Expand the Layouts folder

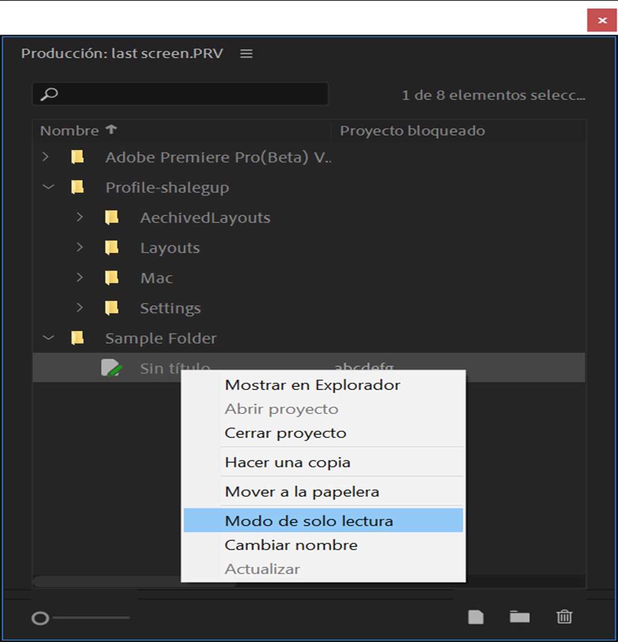[x=79, y=247]
